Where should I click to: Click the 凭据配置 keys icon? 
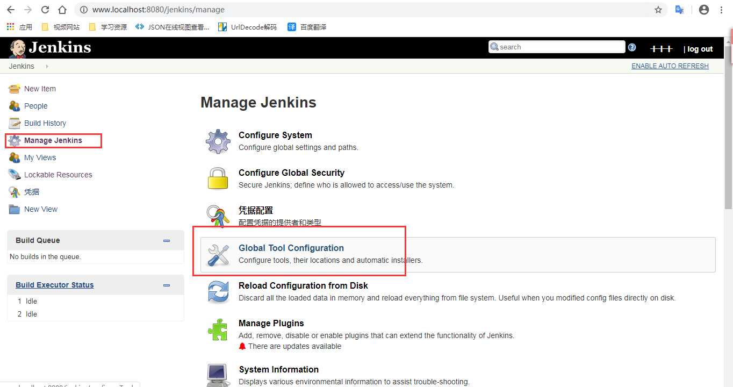point(218,215)
